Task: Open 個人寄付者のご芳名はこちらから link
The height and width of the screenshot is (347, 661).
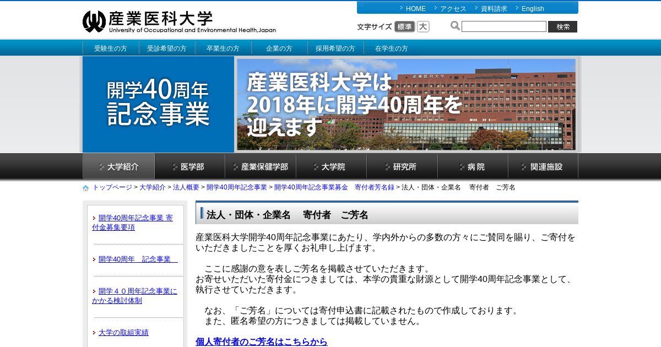Action: (x=262, y=342)
